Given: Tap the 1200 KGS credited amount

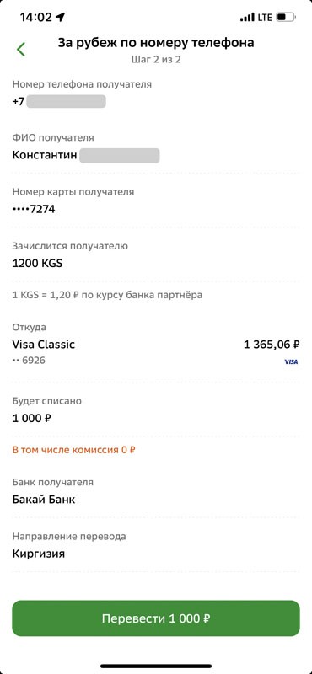Looking at the screenshot, I should [x=37, y=263].
